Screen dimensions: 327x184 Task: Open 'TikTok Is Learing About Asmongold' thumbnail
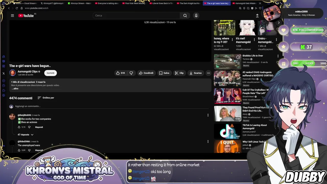point(227,131)
